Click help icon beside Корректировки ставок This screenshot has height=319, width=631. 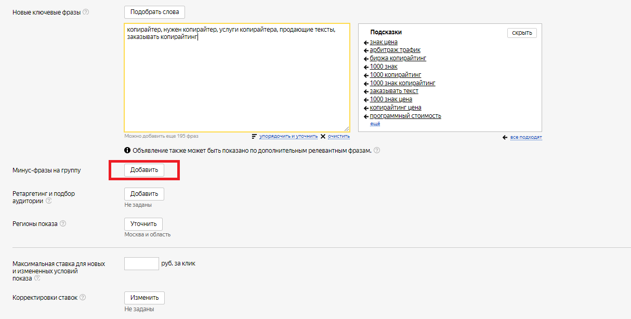click(x=83, y=298)
